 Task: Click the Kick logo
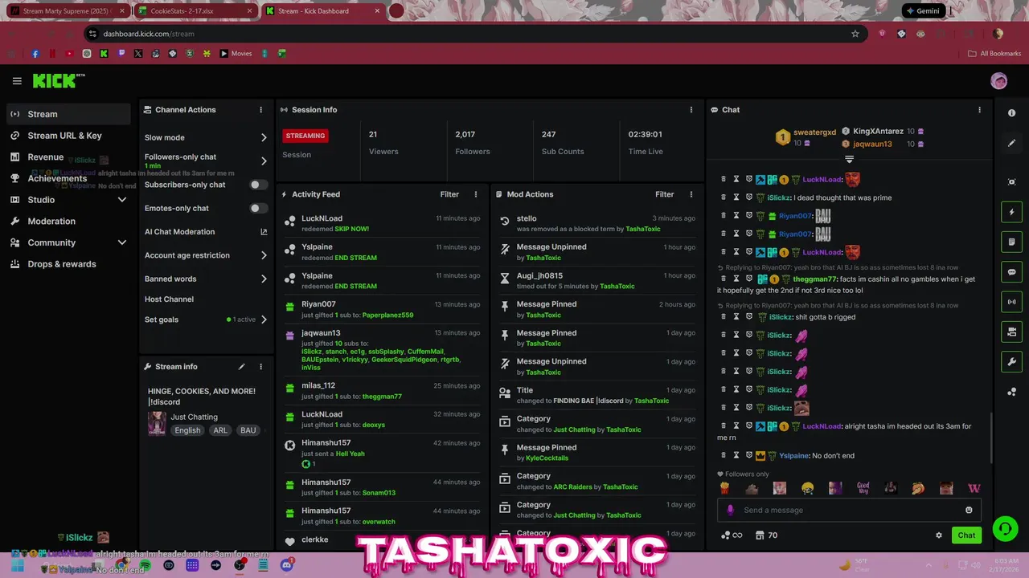(58, 80)
